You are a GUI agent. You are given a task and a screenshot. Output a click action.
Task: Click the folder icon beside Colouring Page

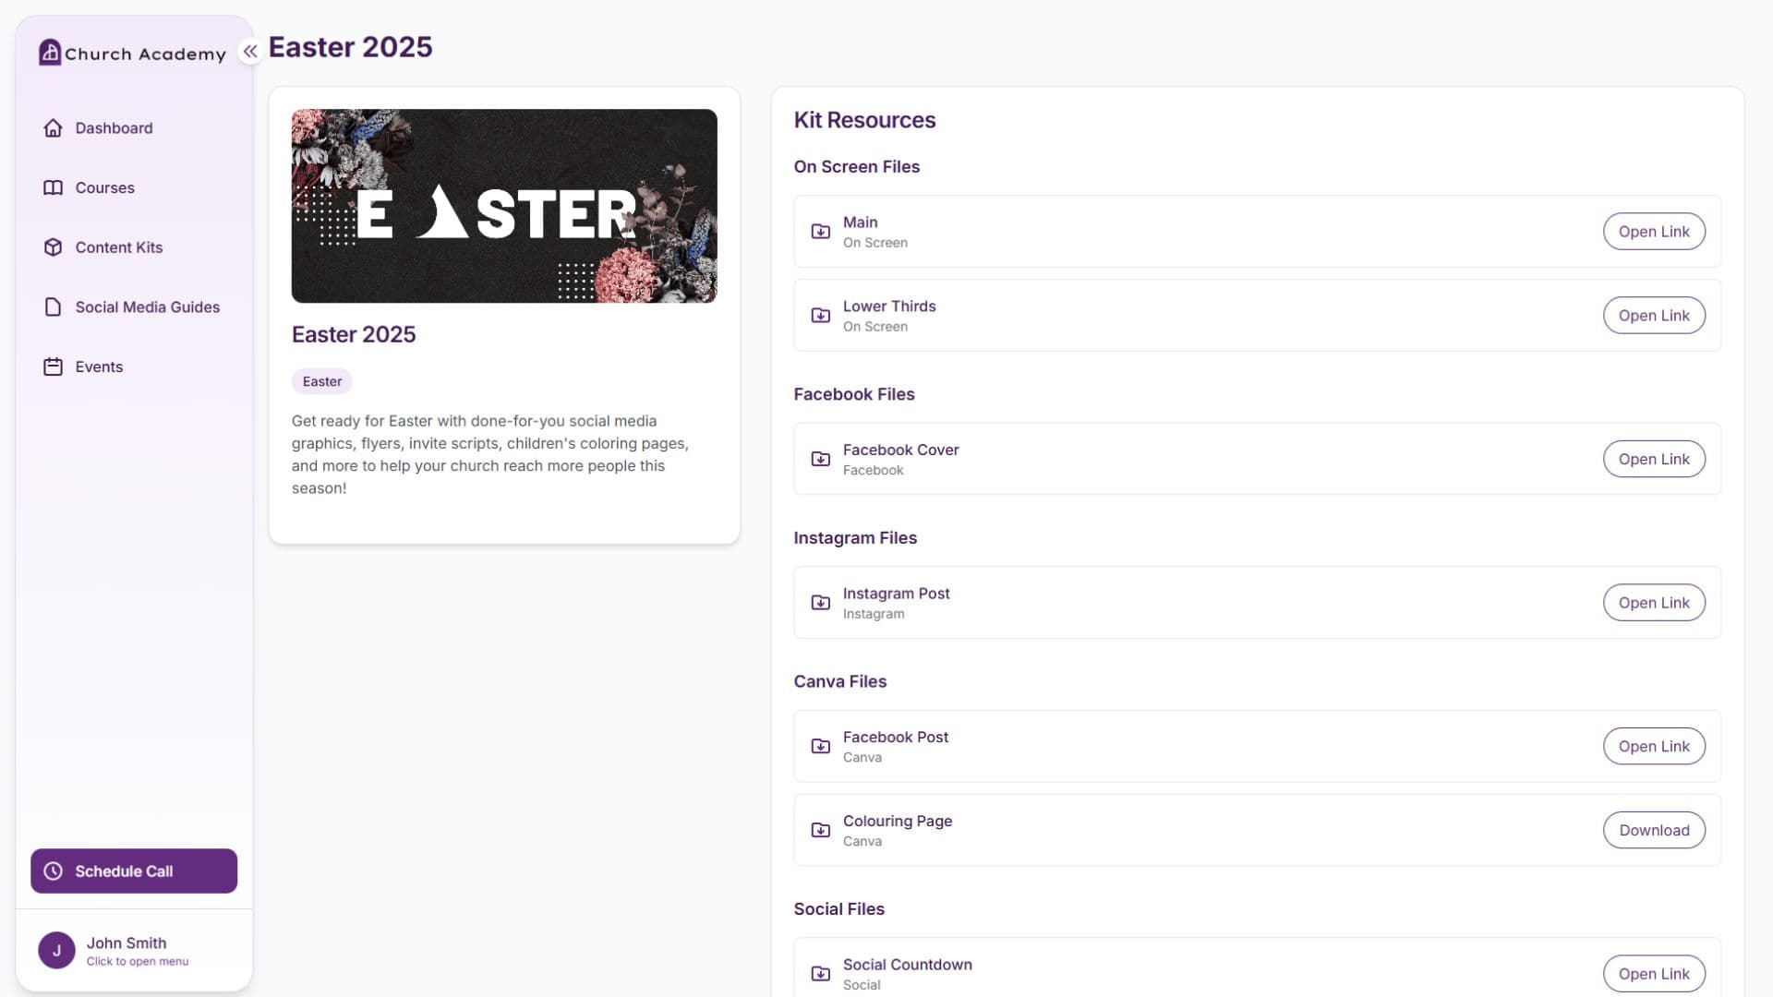pos(820,831)
